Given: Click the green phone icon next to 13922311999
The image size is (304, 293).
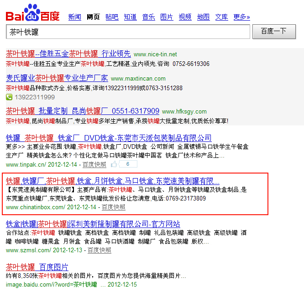Looking at the screenshot, I should [9, 97].
